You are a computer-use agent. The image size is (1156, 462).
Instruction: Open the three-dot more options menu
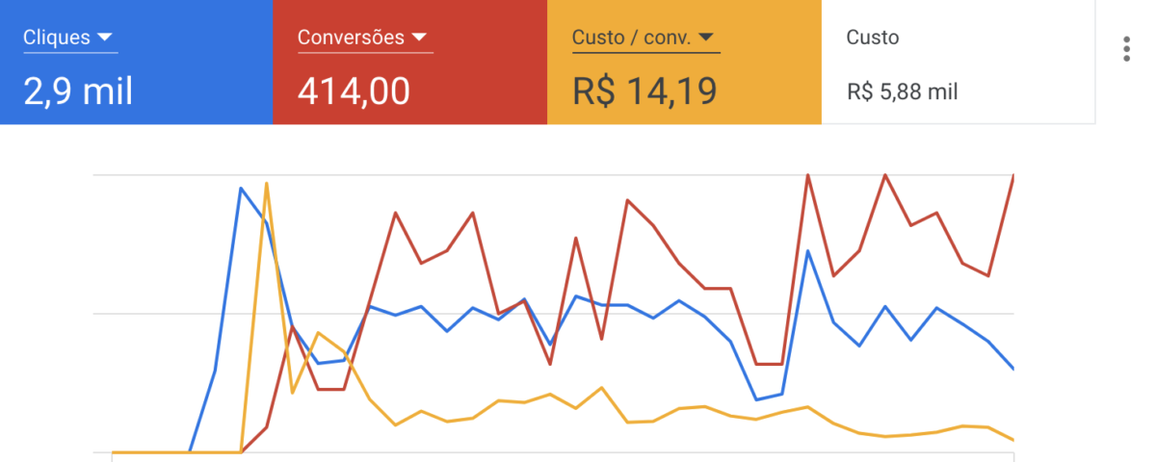tap(1126, 49)
